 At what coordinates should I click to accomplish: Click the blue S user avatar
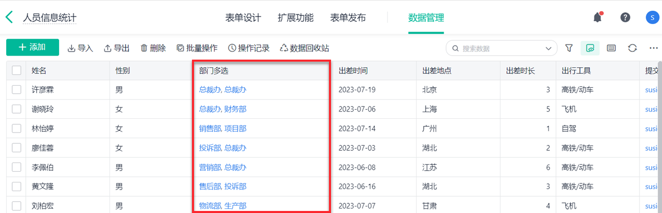click(652, 17)
